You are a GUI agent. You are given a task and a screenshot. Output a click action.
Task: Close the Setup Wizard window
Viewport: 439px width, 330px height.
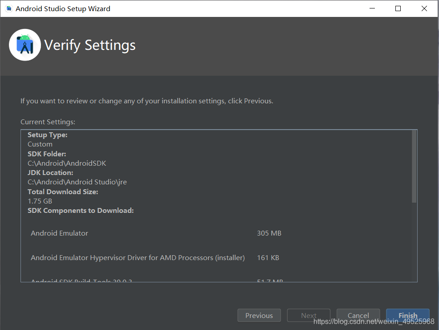pyautogui.click(x=424, y=9)
